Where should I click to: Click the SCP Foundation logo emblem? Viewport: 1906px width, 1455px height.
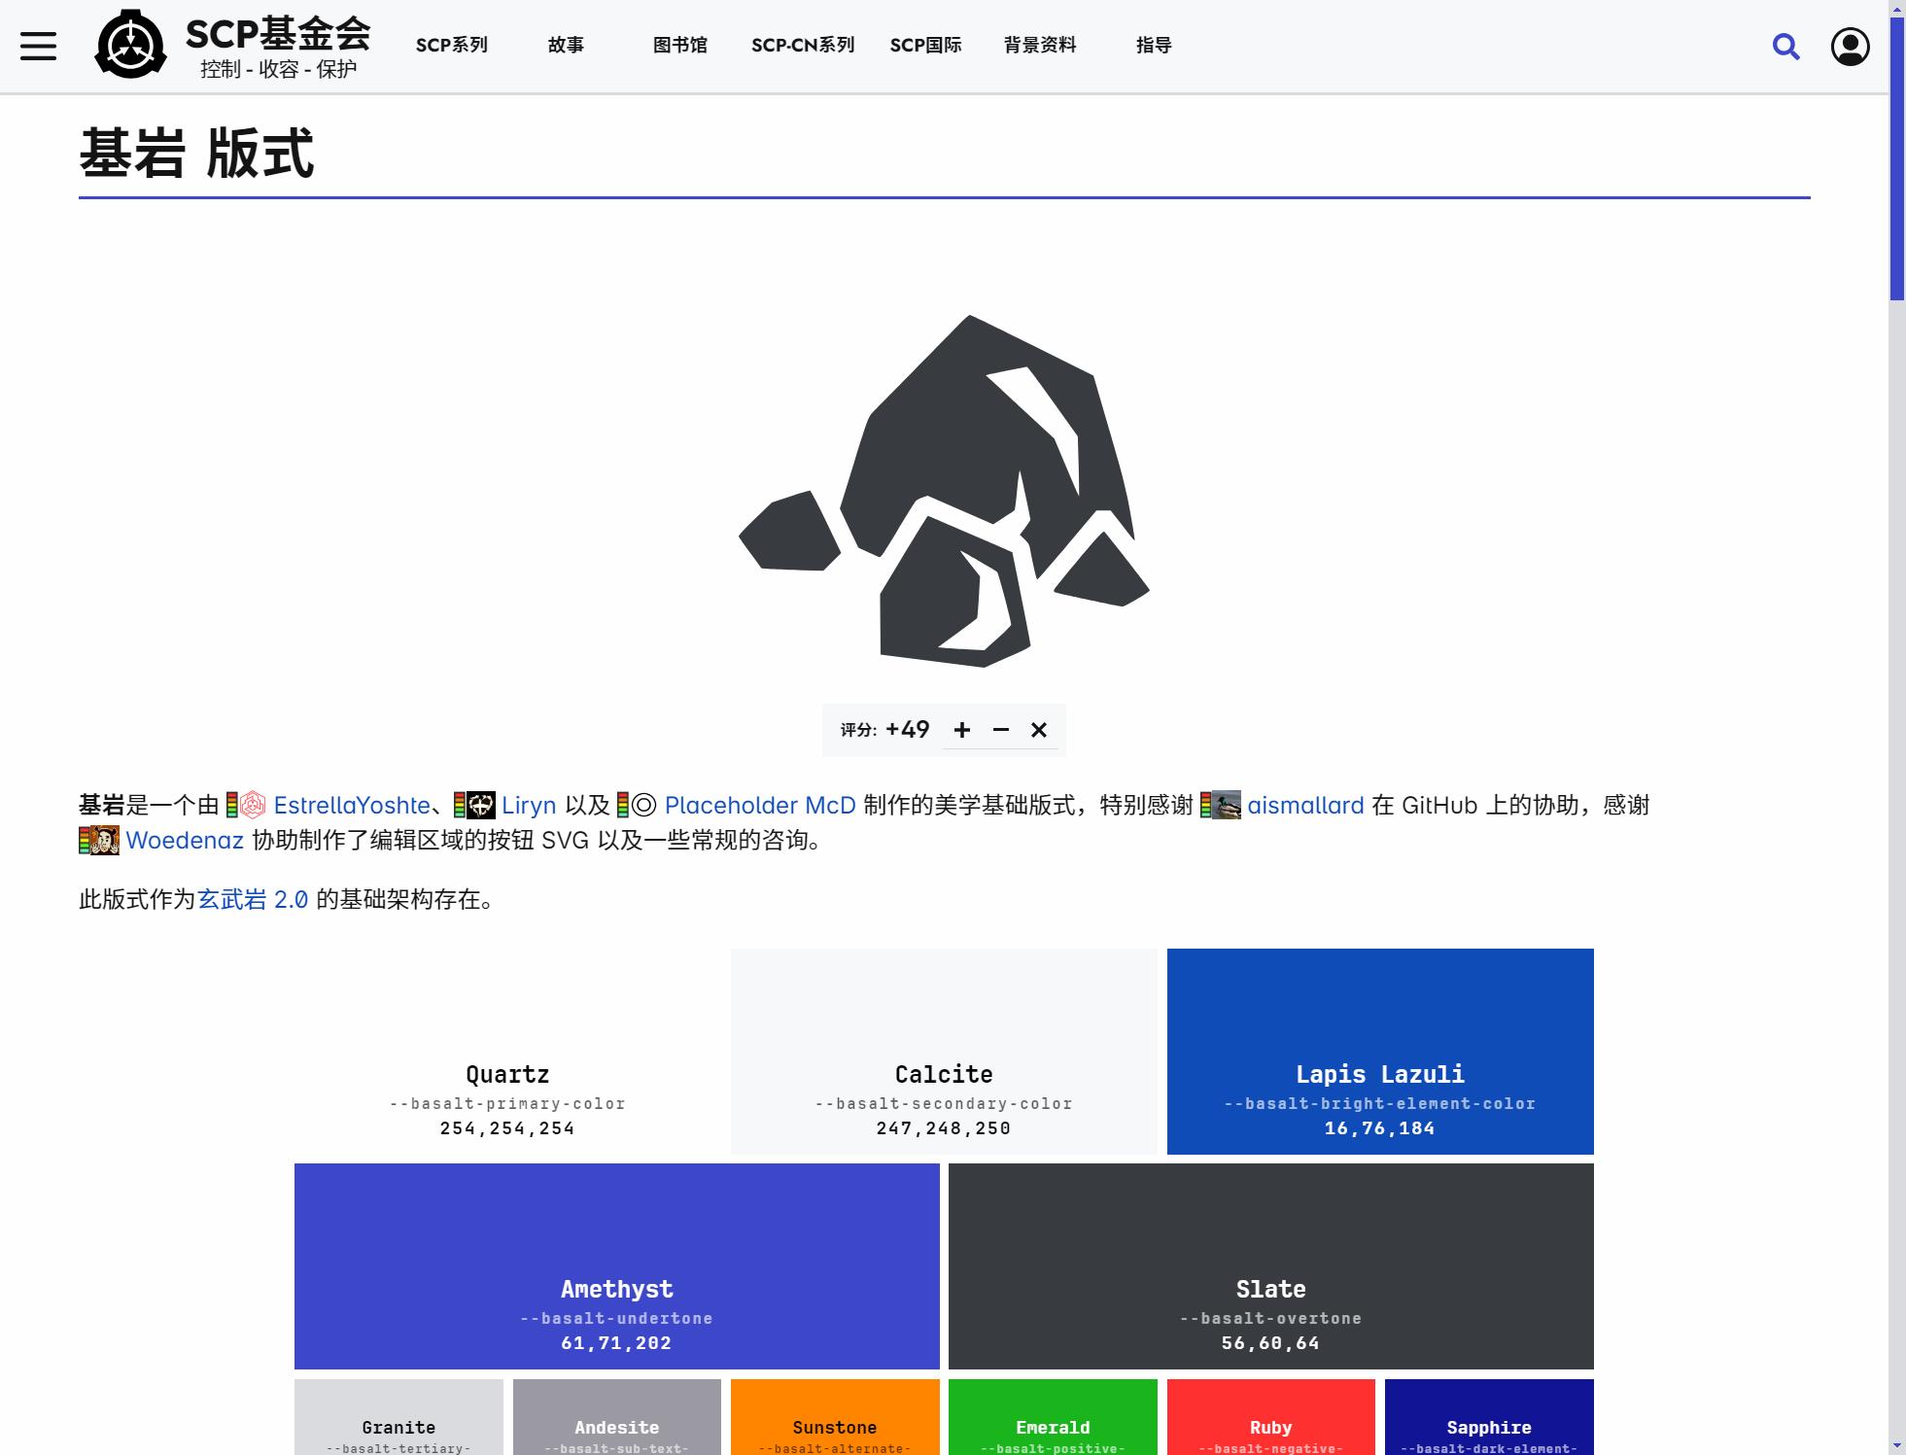130,45
